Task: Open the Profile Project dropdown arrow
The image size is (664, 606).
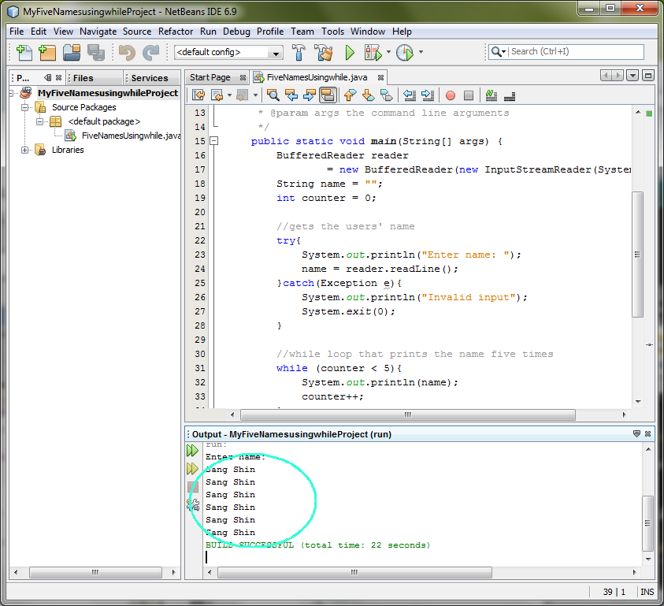Action: coord(421,52)
